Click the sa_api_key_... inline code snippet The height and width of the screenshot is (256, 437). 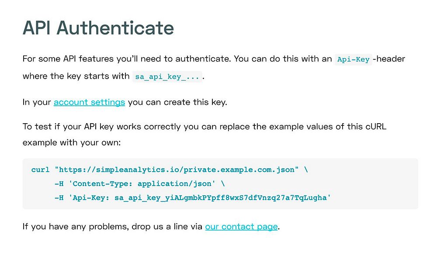[167, 76]
